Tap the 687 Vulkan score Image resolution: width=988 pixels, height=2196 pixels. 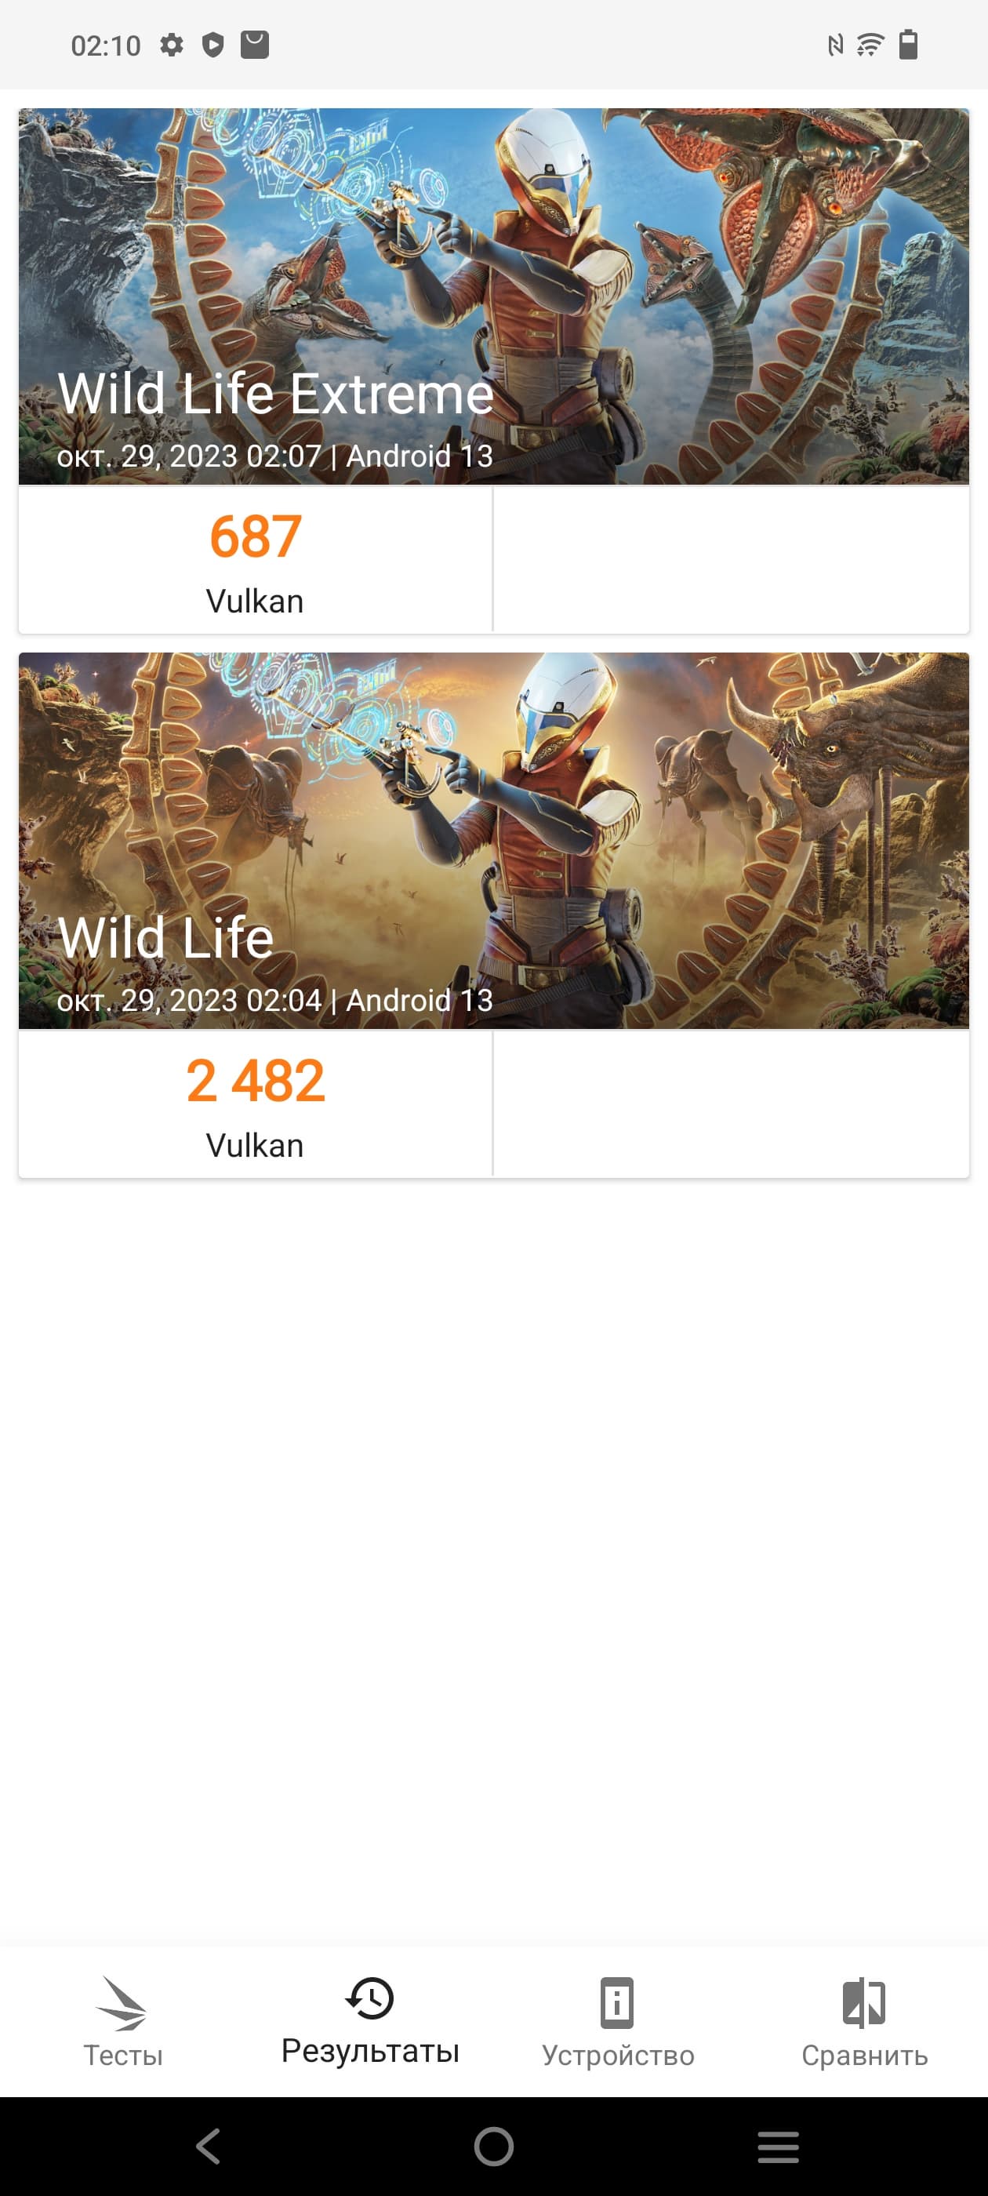[x=256, y=537]
